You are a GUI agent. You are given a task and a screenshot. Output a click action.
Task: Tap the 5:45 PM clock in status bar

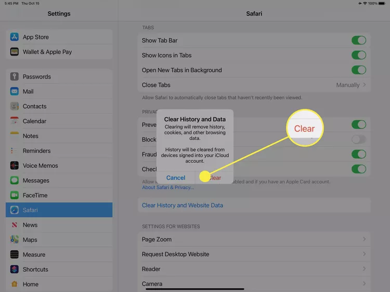tap(11, 4)
